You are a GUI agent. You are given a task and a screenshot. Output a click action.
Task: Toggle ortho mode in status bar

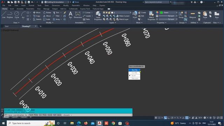pyautogui.click(x=169, y=118)
